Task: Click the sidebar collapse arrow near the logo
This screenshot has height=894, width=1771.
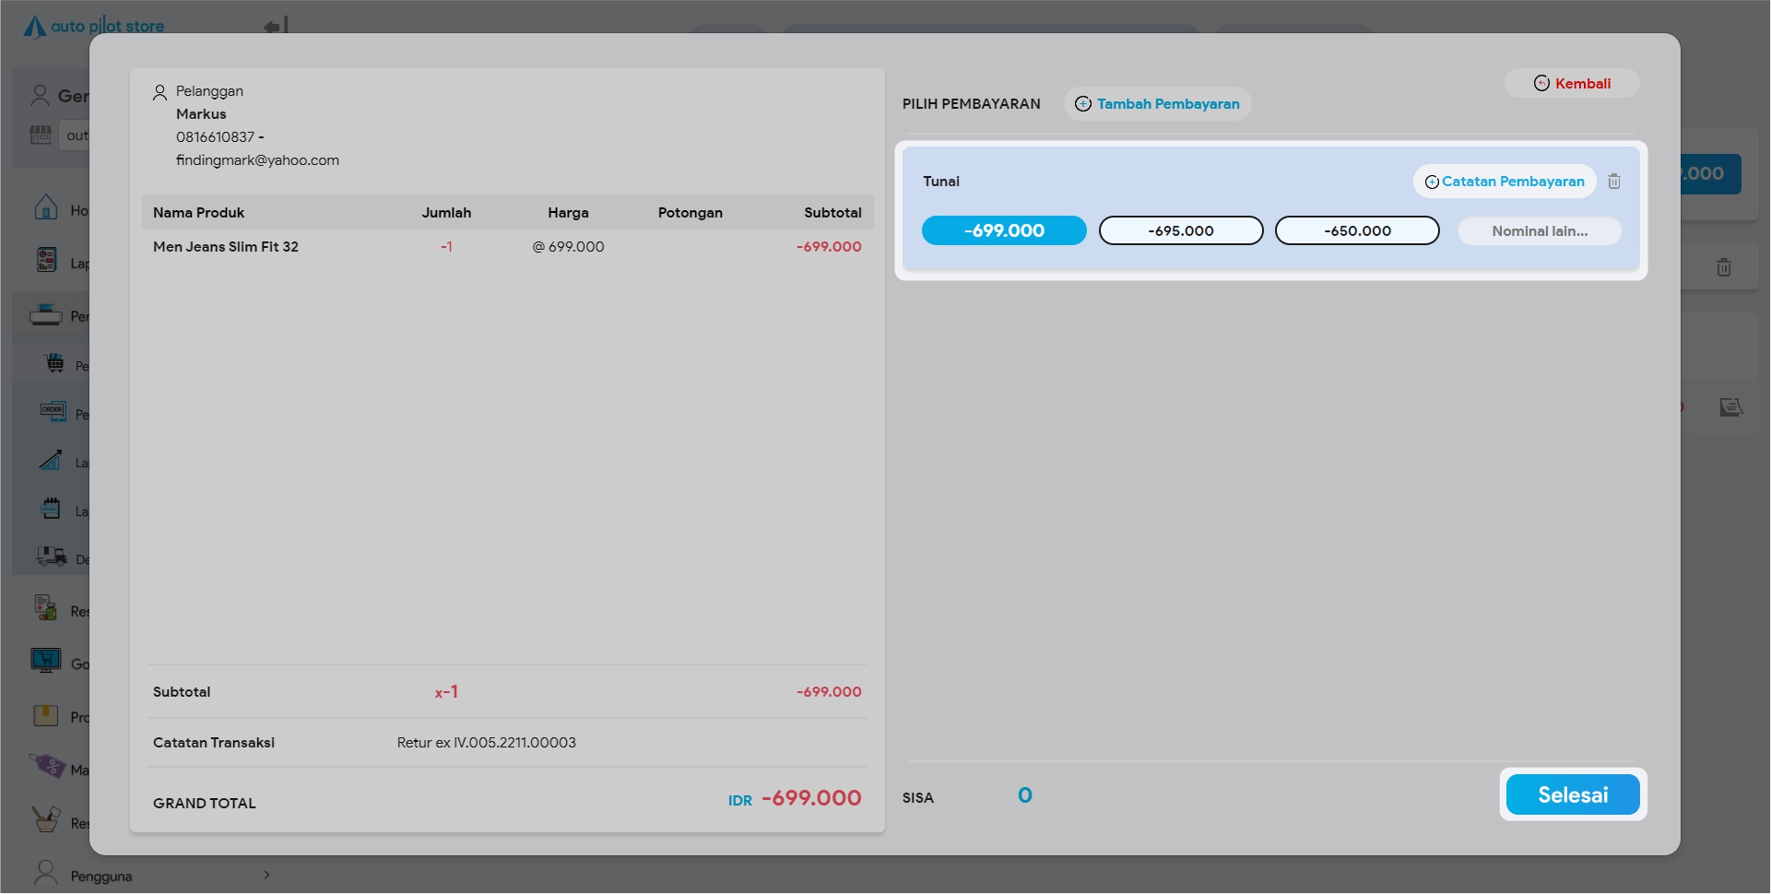Action: [276, 26]
